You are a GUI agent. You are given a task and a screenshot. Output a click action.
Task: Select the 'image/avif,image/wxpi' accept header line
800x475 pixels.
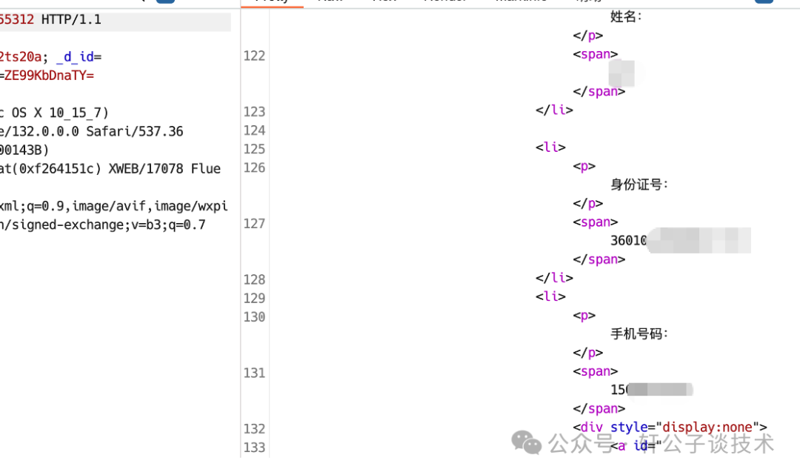pyautogui.click(x=150, y=207)
